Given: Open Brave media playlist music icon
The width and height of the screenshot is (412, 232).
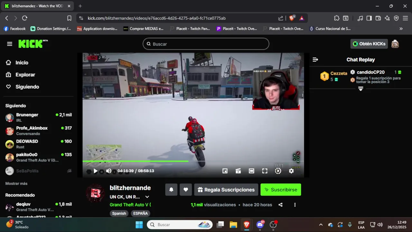Looking at the screenshot, I should (x=360, y=18).
